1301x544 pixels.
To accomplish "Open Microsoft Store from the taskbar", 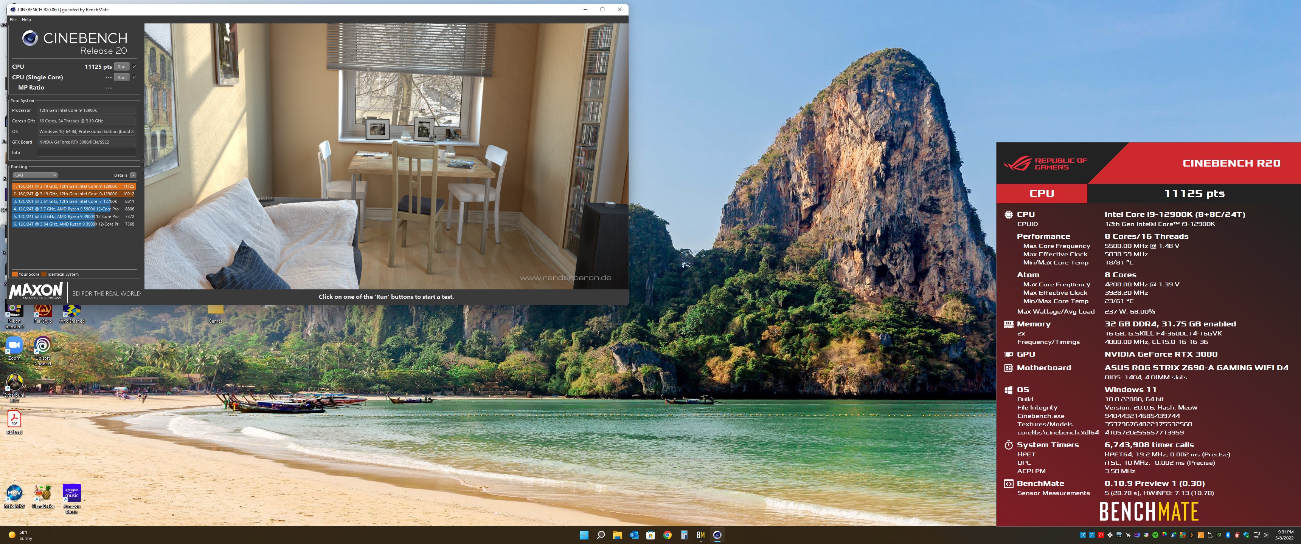I will point(650,535).
